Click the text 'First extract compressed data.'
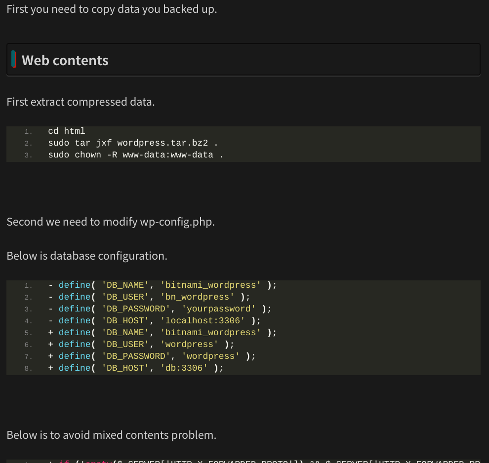The width and height of the screenshot is (489, 463). [81, 102]
